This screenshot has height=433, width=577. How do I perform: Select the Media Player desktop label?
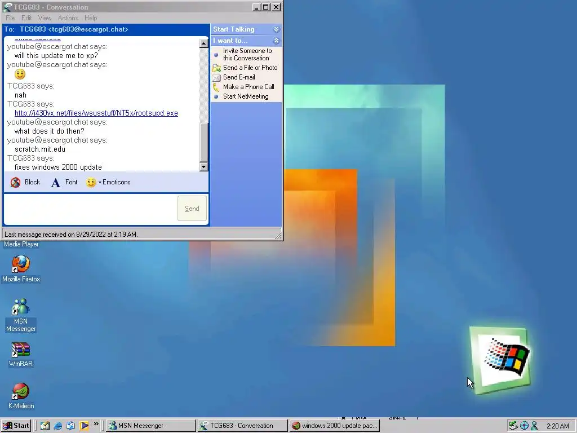tap(21, 244)
